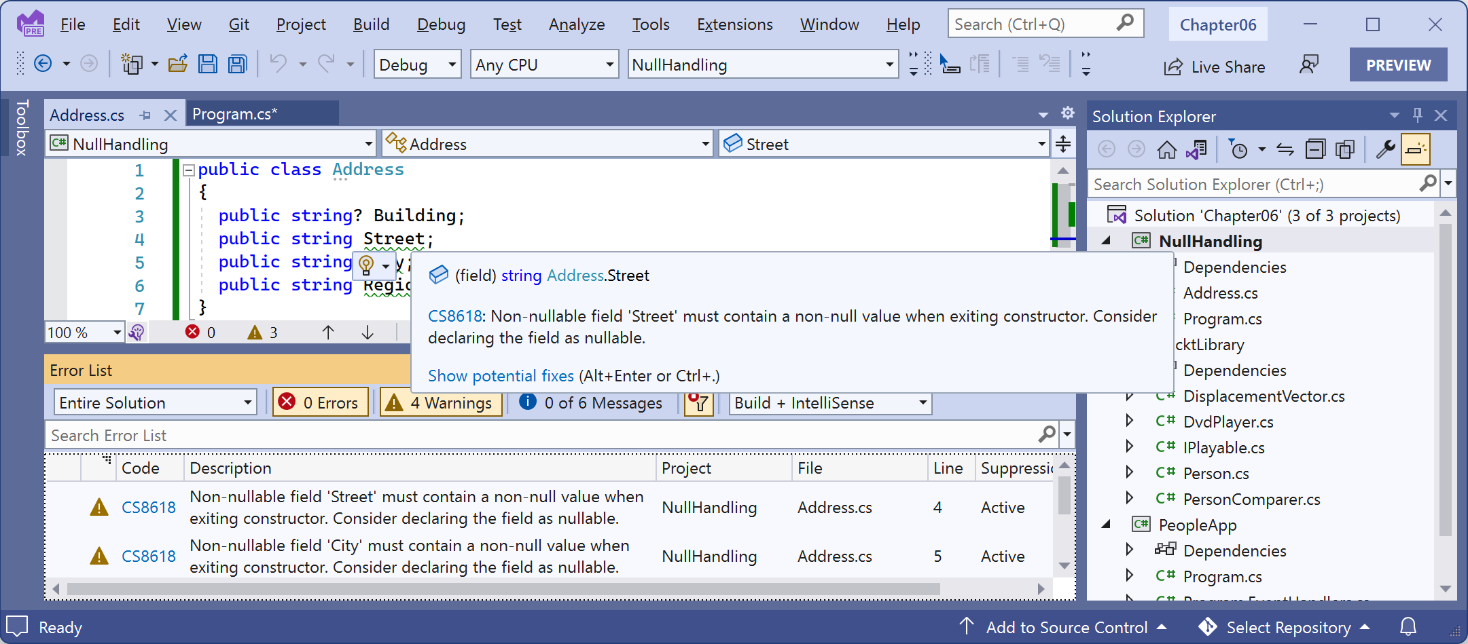This screenshot has height=644, width=1468.
Task: Switch to the Program.cs* tab
Action: click(x=262, y=113)
